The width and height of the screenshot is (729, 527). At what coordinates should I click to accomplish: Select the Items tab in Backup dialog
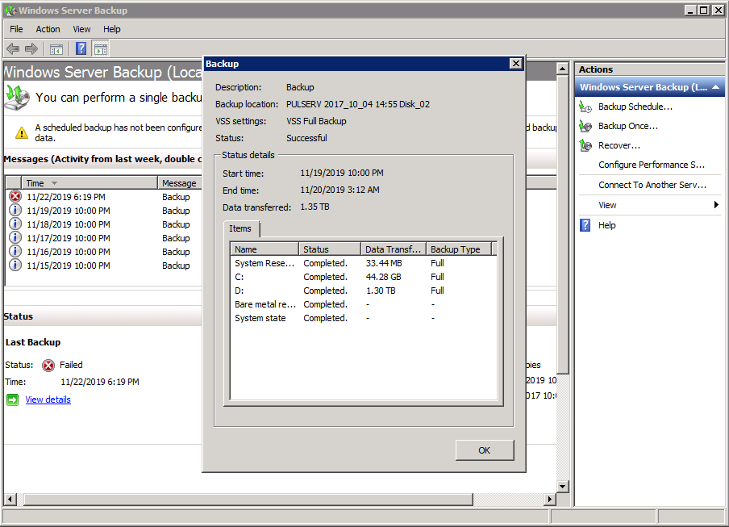click(x=240, y=228)
